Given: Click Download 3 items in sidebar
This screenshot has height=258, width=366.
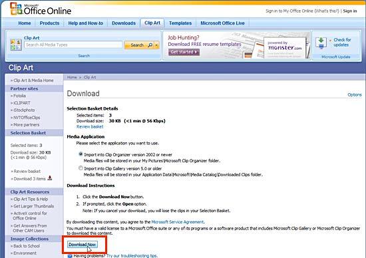Looking at the screenshot, I should click(x=29, y=179).
